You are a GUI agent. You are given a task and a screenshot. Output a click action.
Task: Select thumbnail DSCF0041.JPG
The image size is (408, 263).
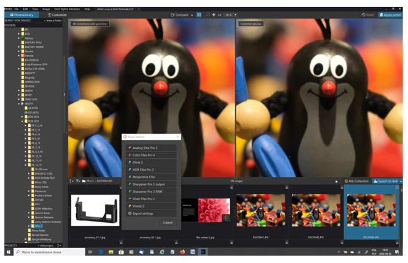click(x=260, y=210)
